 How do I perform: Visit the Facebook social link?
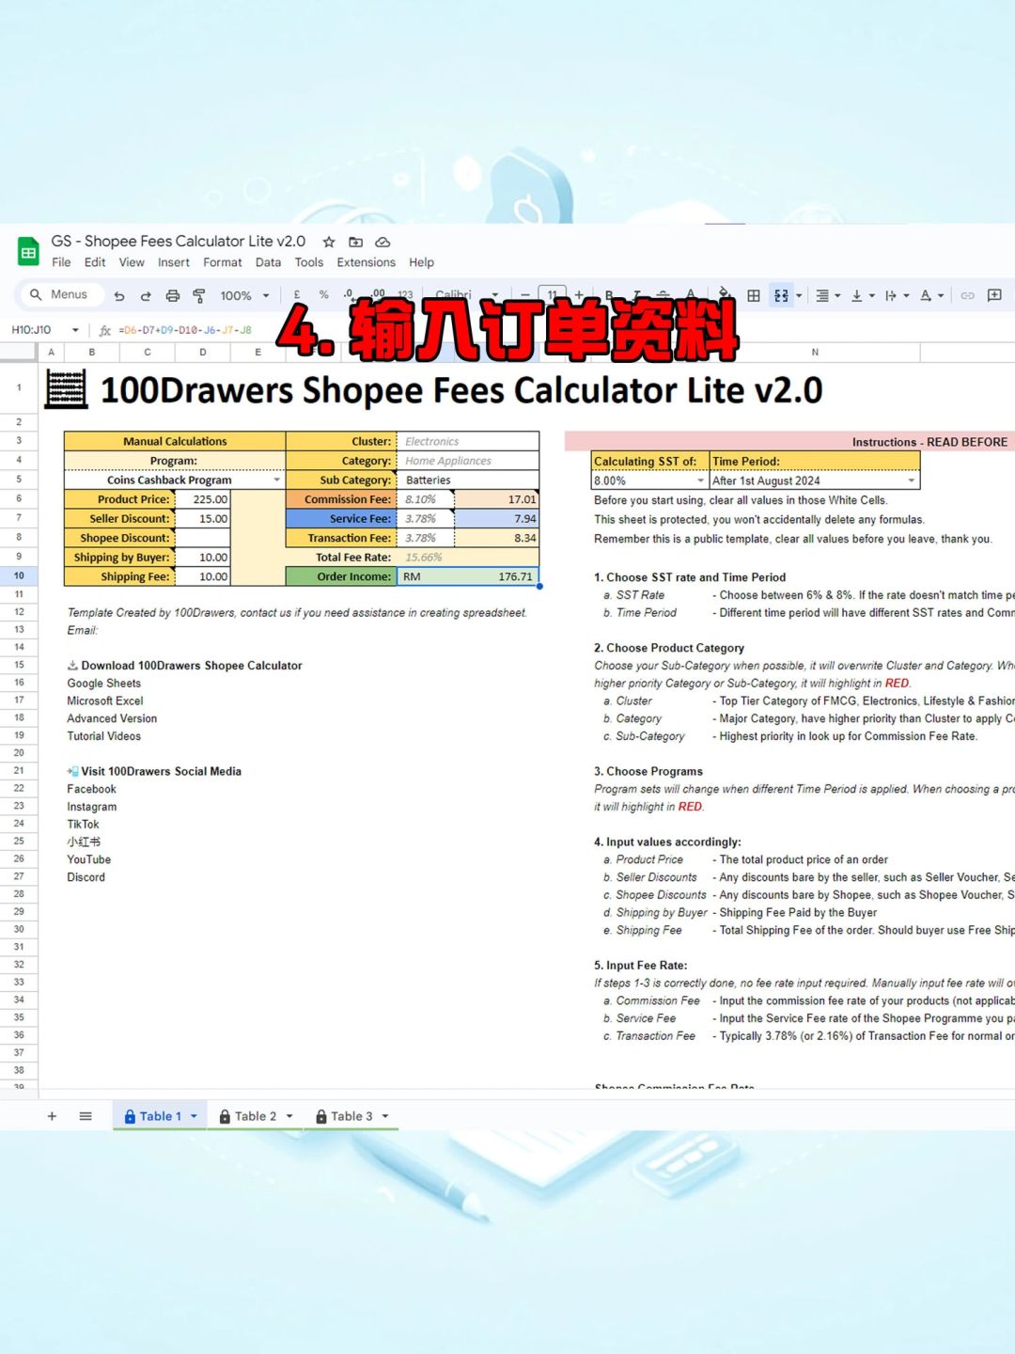pyautogui.click(x=92, y=789)
